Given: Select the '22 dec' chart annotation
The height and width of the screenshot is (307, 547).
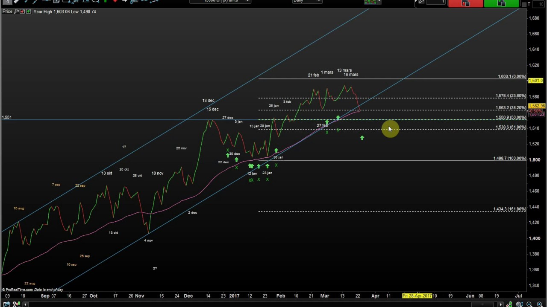Looking at the screenshot, I should [223, 162].
